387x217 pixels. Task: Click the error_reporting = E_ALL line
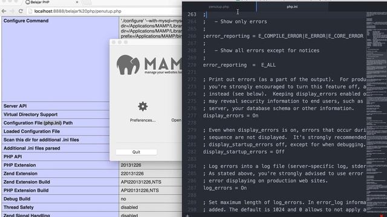pos(239,65)
